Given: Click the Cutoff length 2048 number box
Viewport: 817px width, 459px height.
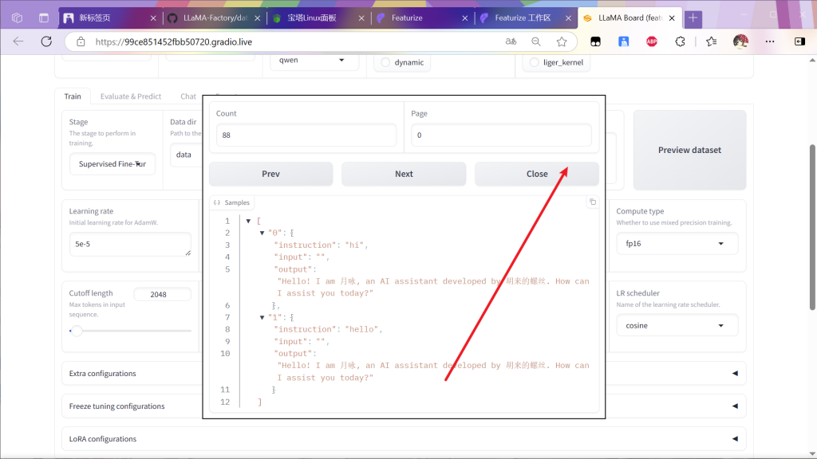Looking at the screenshot, I should coord(162,295).
